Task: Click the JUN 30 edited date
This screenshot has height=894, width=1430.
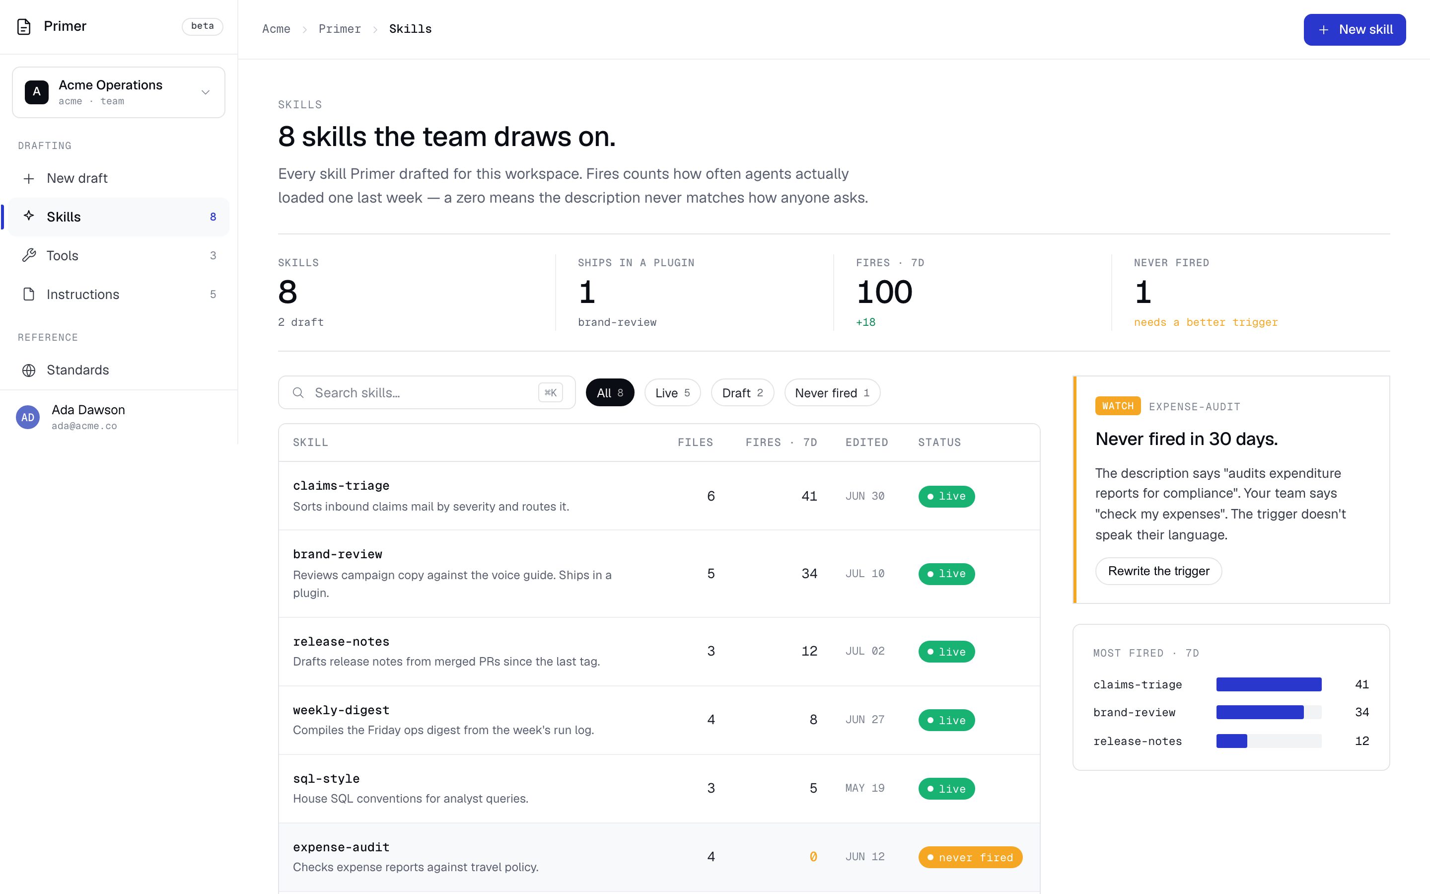Action: [864, 496]
